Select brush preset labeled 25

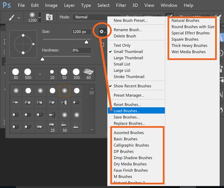52,127
